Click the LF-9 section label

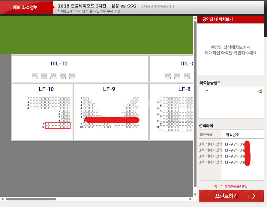[109, 89]
